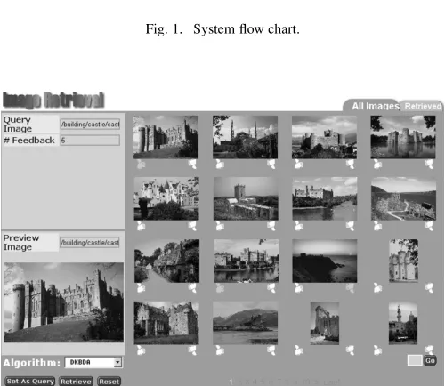Select the white turreted chateau thumbnail
This screenshot has height=386, width=445.
pos(166,198)
